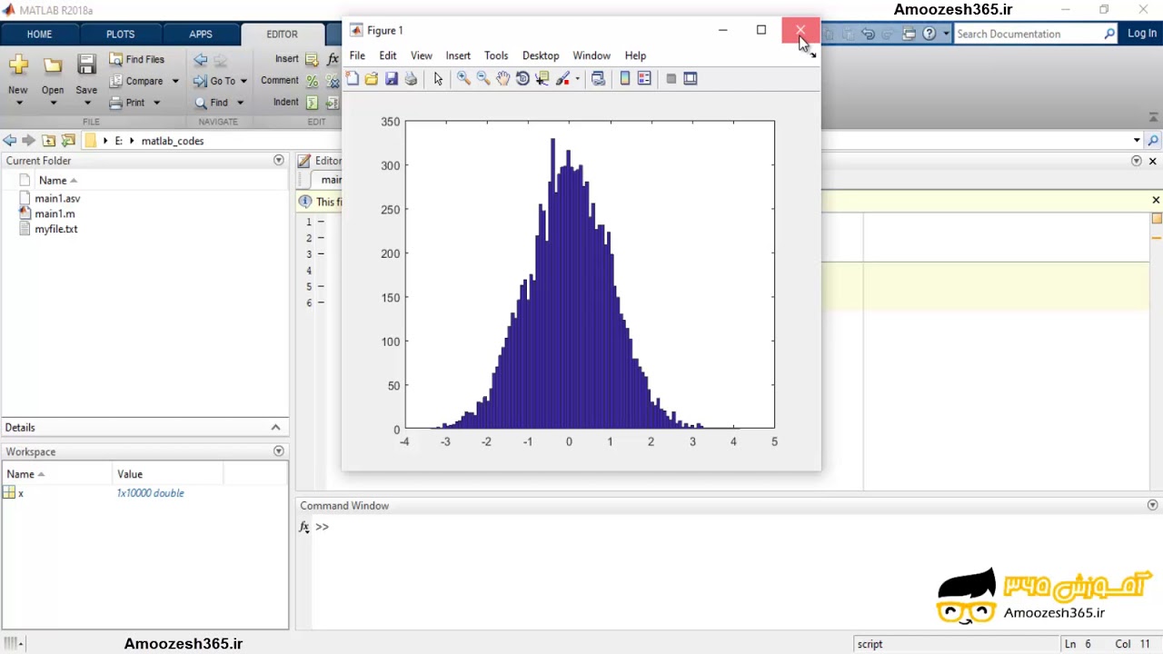Screen dimensions: 1163x654
Task: Activate the Zoom In tool in Figure 1
Action: pyautogui.click(x=463, y=79)
